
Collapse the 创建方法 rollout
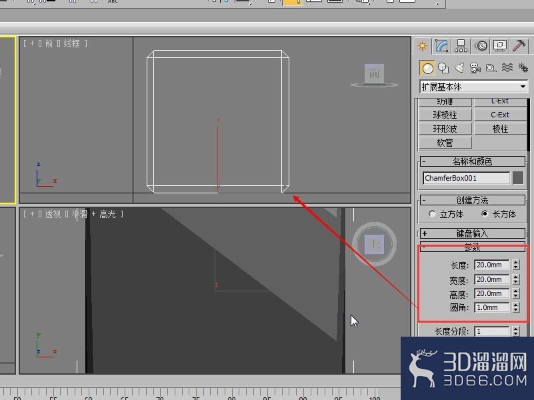point(473,200)
